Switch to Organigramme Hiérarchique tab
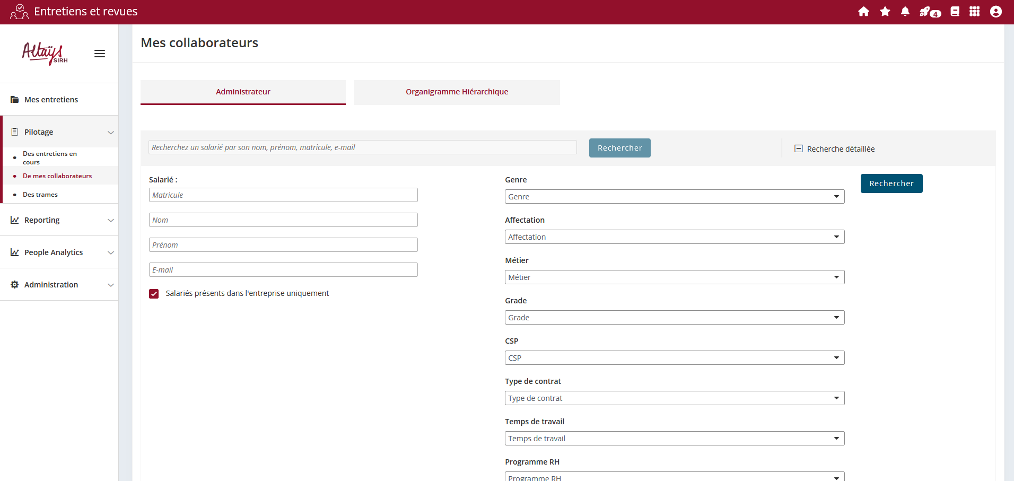This screenshot has height=481, width=1014. click(457, 92)
